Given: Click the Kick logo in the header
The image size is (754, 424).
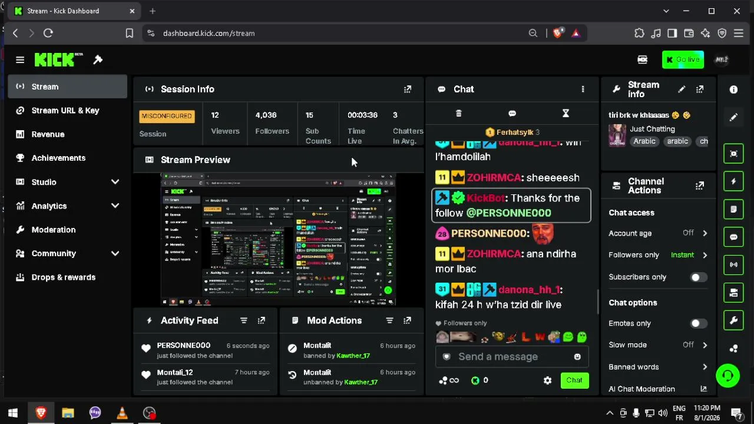Looking at the screenshot, I should 58,59.
